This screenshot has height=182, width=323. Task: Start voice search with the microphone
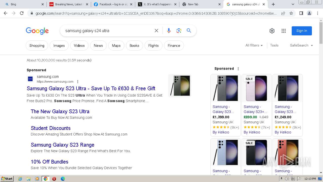coord(169,31)
